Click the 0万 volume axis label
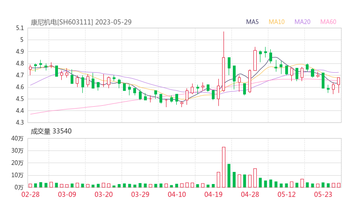346x205 pixels. point(19,187)
